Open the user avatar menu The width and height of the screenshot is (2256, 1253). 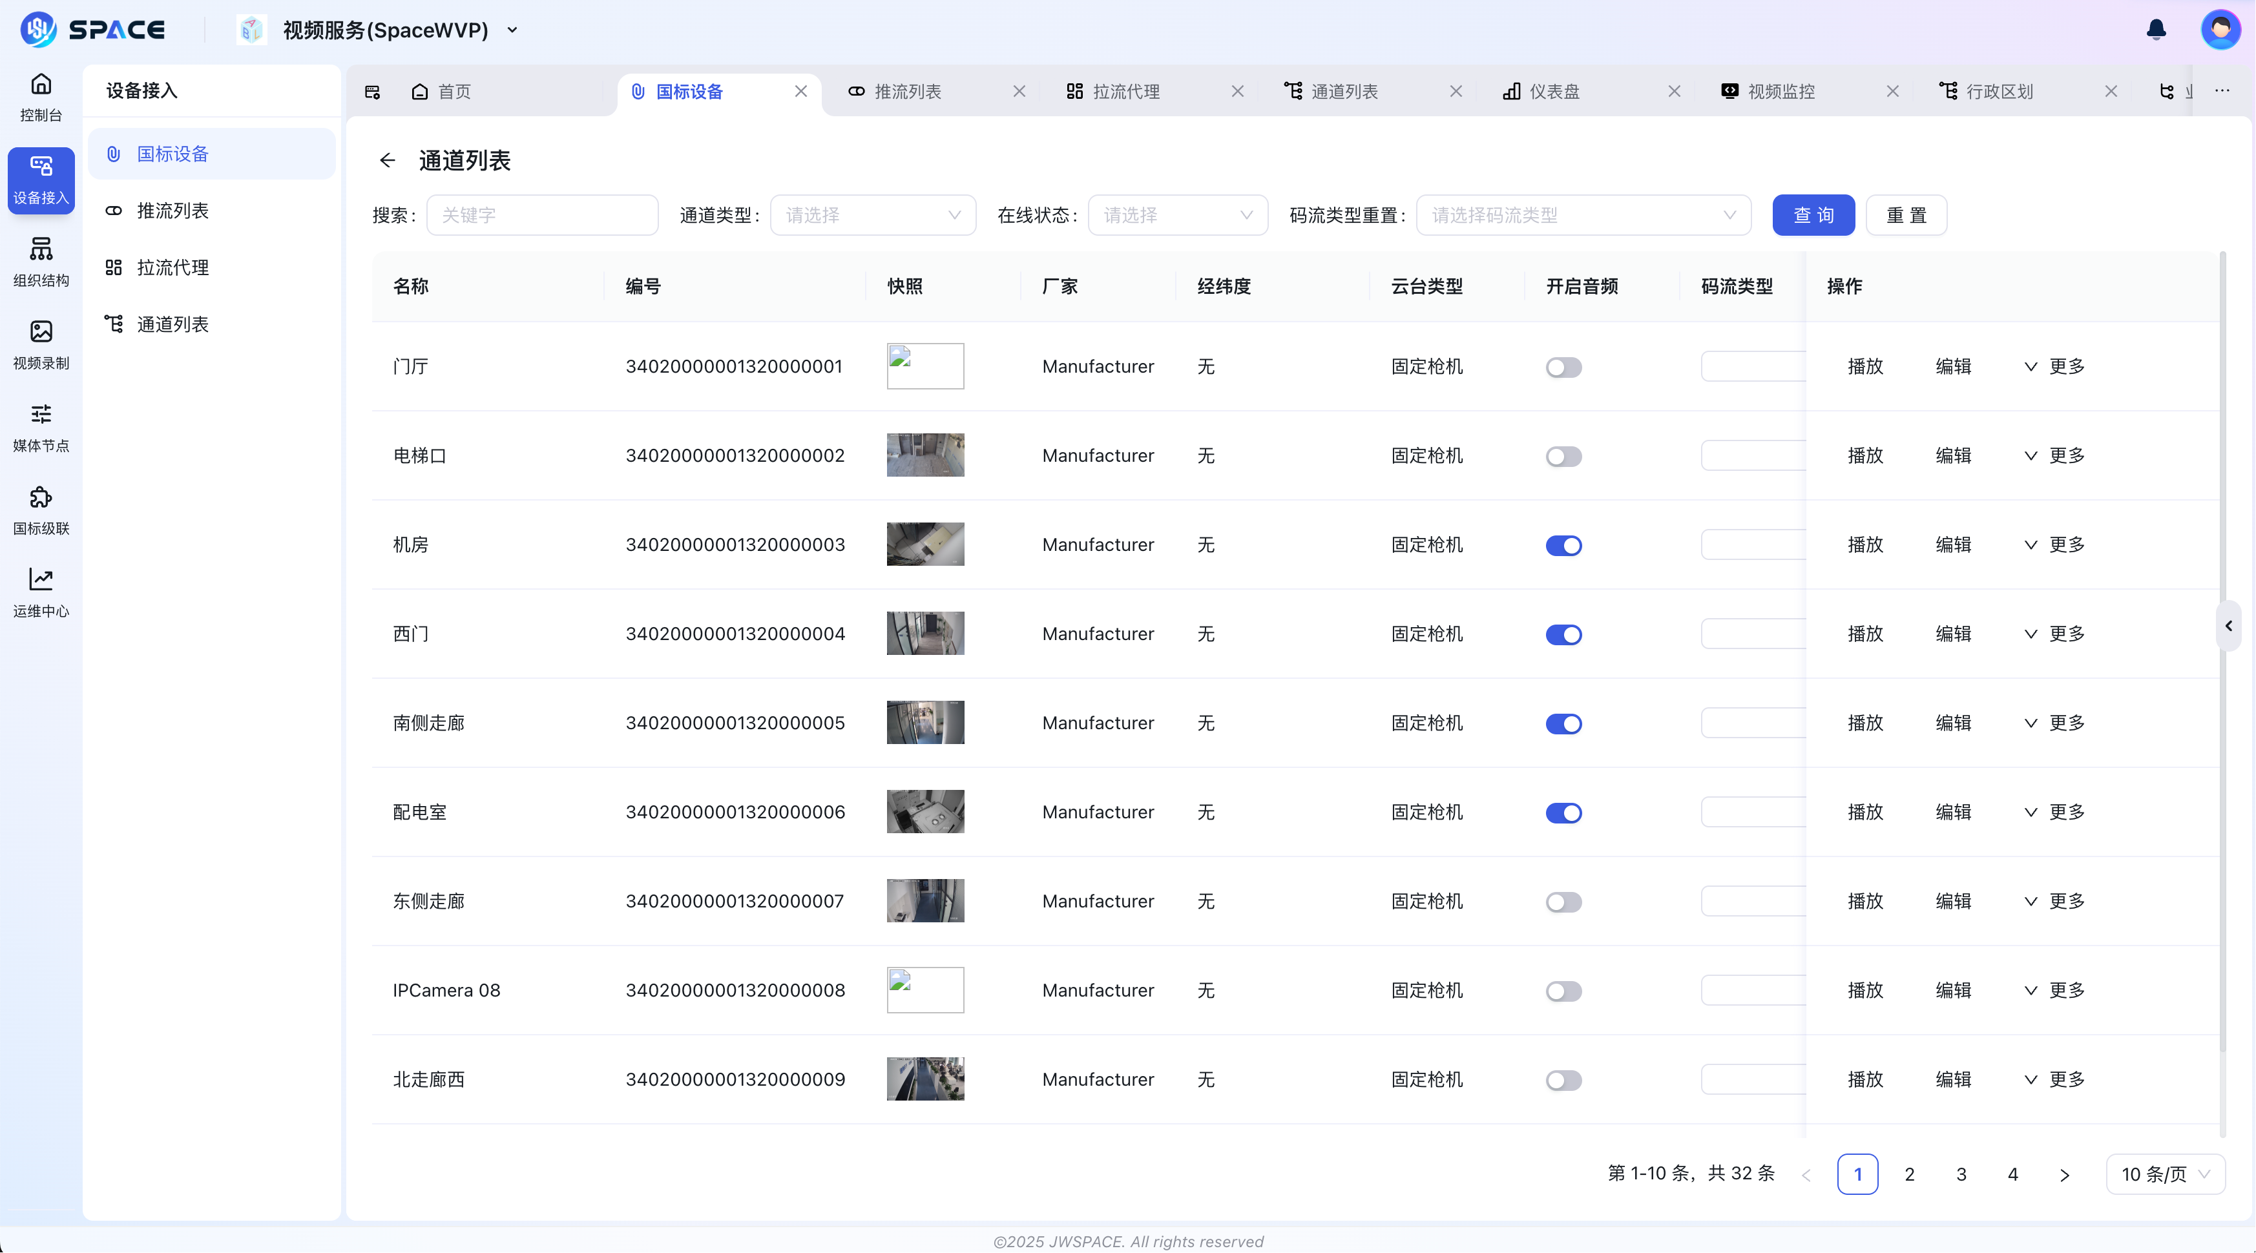[x=2221, y=29]
